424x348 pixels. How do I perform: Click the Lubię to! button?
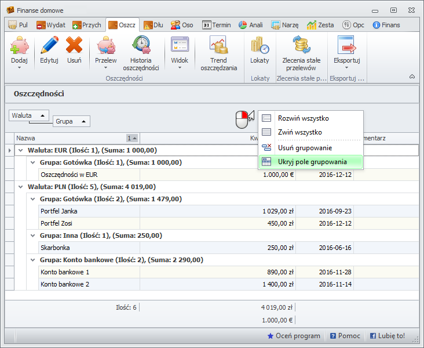pos(387,336)
